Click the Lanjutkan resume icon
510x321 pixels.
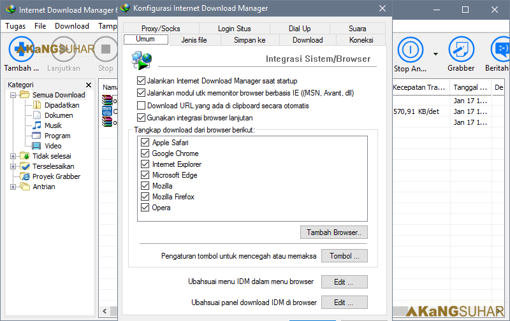[x=63, y=50]
